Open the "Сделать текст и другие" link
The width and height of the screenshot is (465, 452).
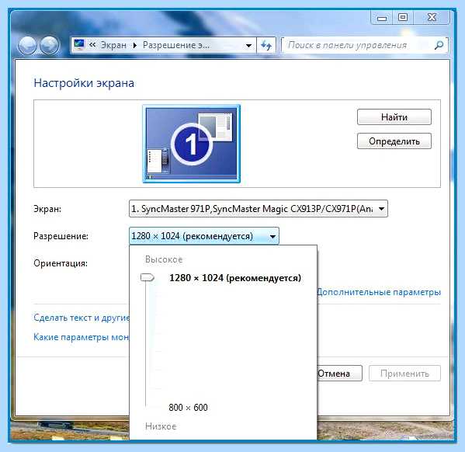(82, 318)
